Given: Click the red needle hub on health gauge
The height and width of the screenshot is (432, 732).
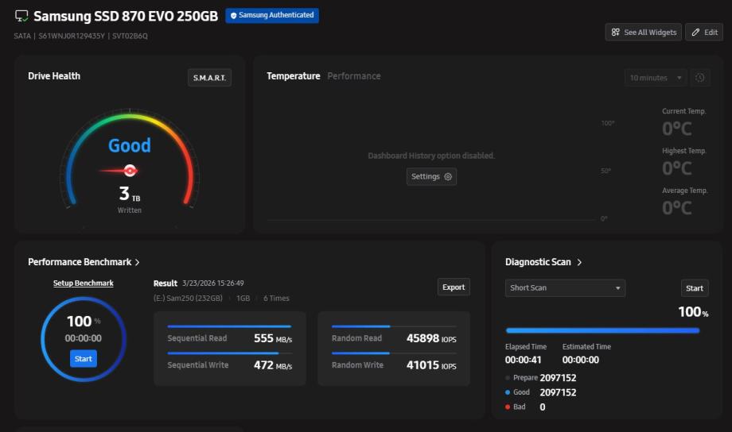Looking at the screenshot, I should pyautogui.click(x=130, y=171).
